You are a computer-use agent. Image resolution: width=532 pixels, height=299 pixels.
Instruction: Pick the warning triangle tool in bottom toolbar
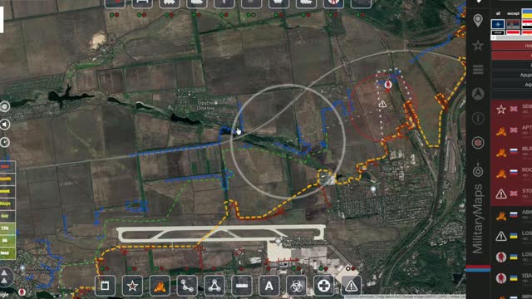[351, 286]
